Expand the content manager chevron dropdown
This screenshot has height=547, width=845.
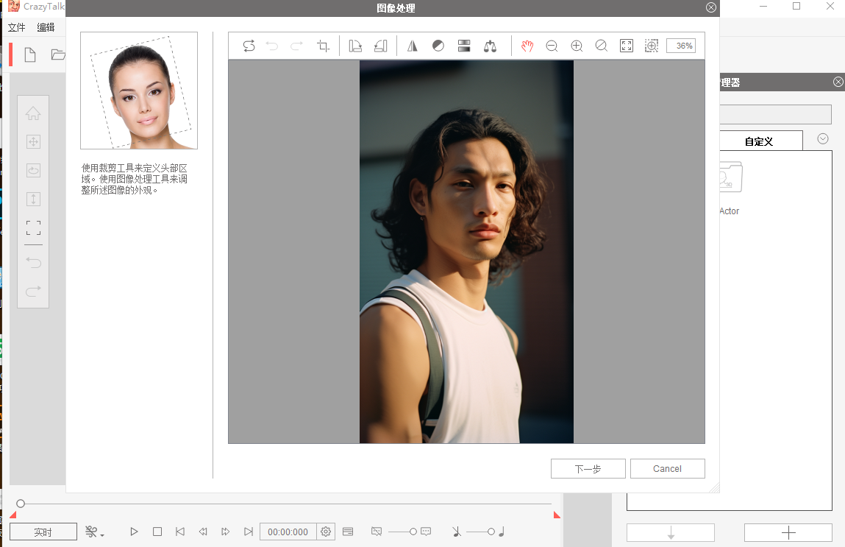[823, 139]
